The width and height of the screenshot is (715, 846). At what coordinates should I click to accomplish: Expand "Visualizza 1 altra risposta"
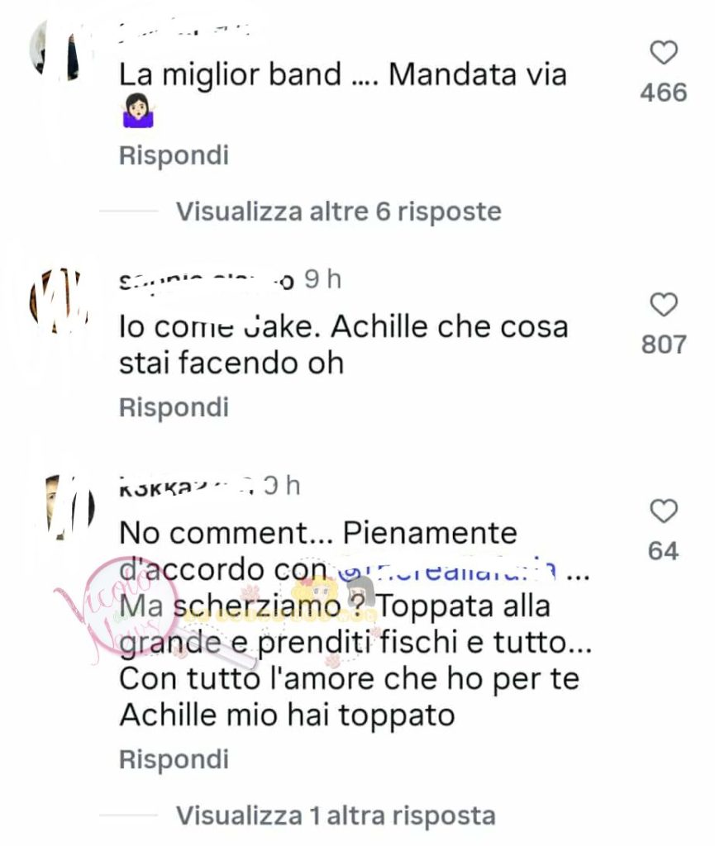(x=336, y=815)
